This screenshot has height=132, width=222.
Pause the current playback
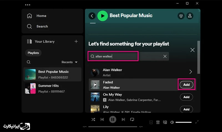113,120
